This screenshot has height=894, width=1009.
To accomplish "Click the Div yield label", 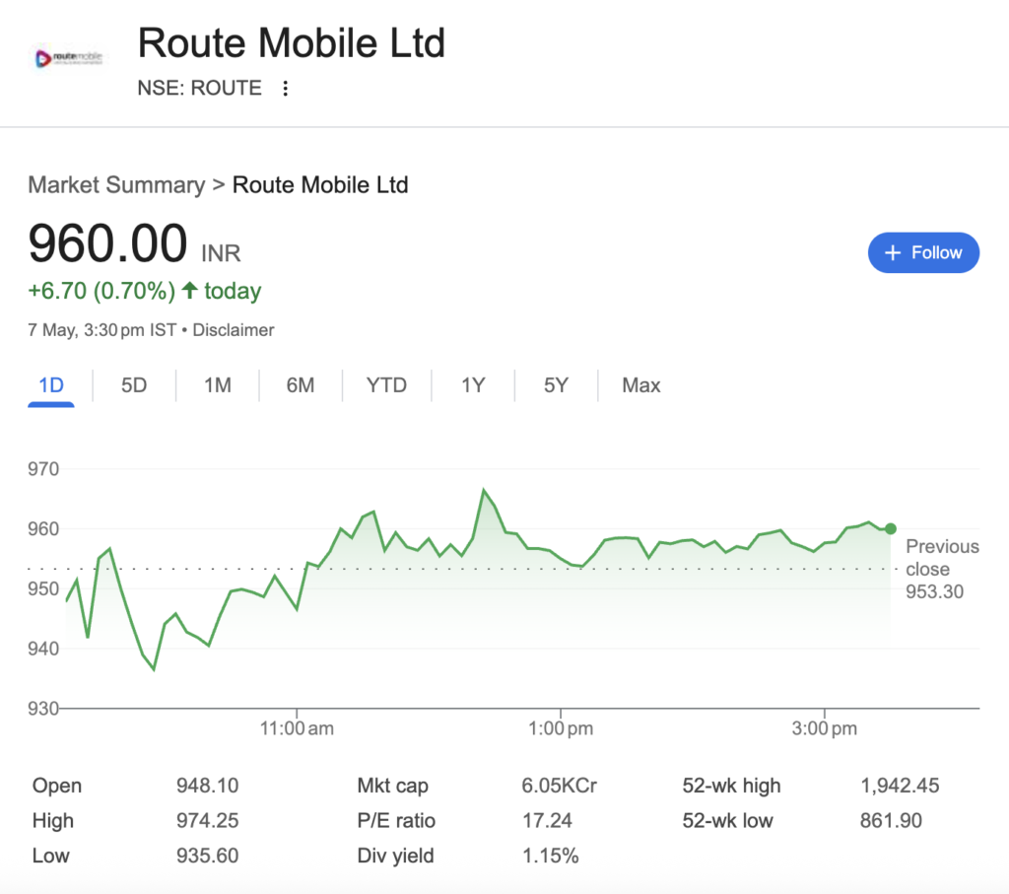I will (x=396, y=856).
